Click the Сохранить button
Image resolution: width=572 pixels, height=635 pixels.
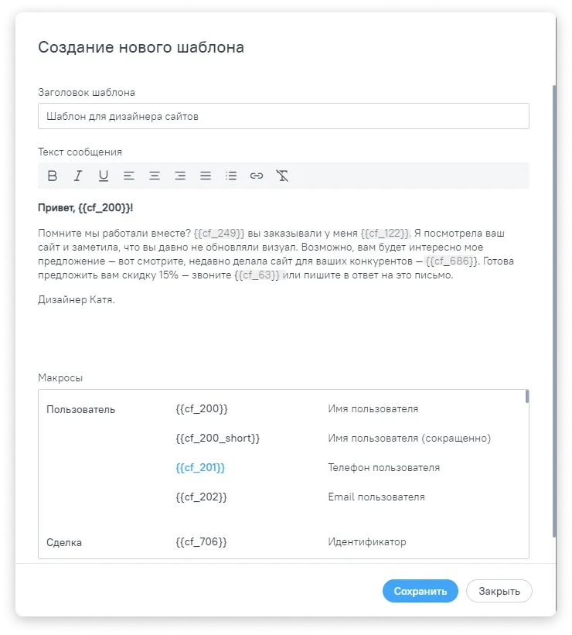click(x=420, y=591)
